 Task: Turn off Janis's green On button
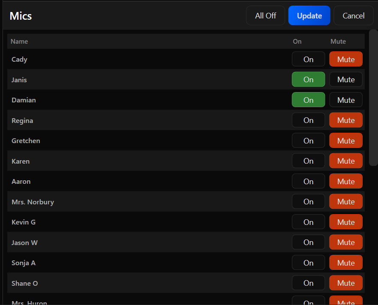tap(308, 80)
